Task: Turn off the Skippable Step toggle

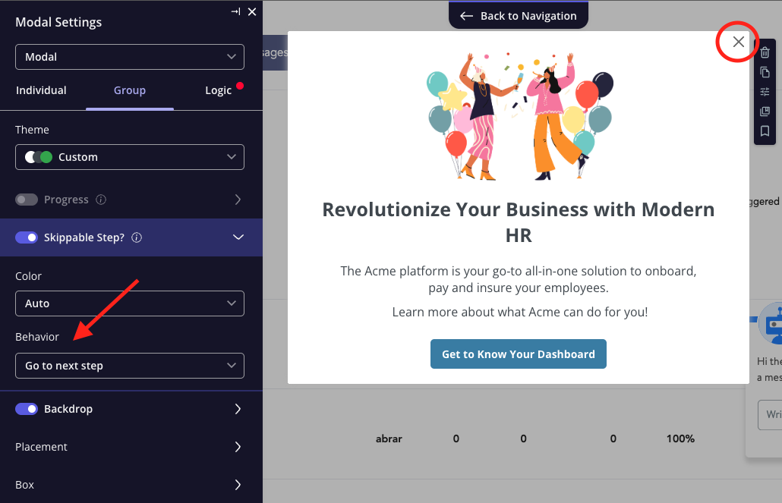Action: [27, 237]
